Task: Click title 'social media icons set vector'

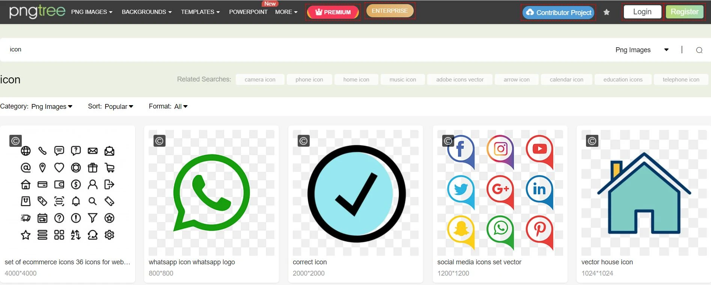Action: click(x=479, y=262)
